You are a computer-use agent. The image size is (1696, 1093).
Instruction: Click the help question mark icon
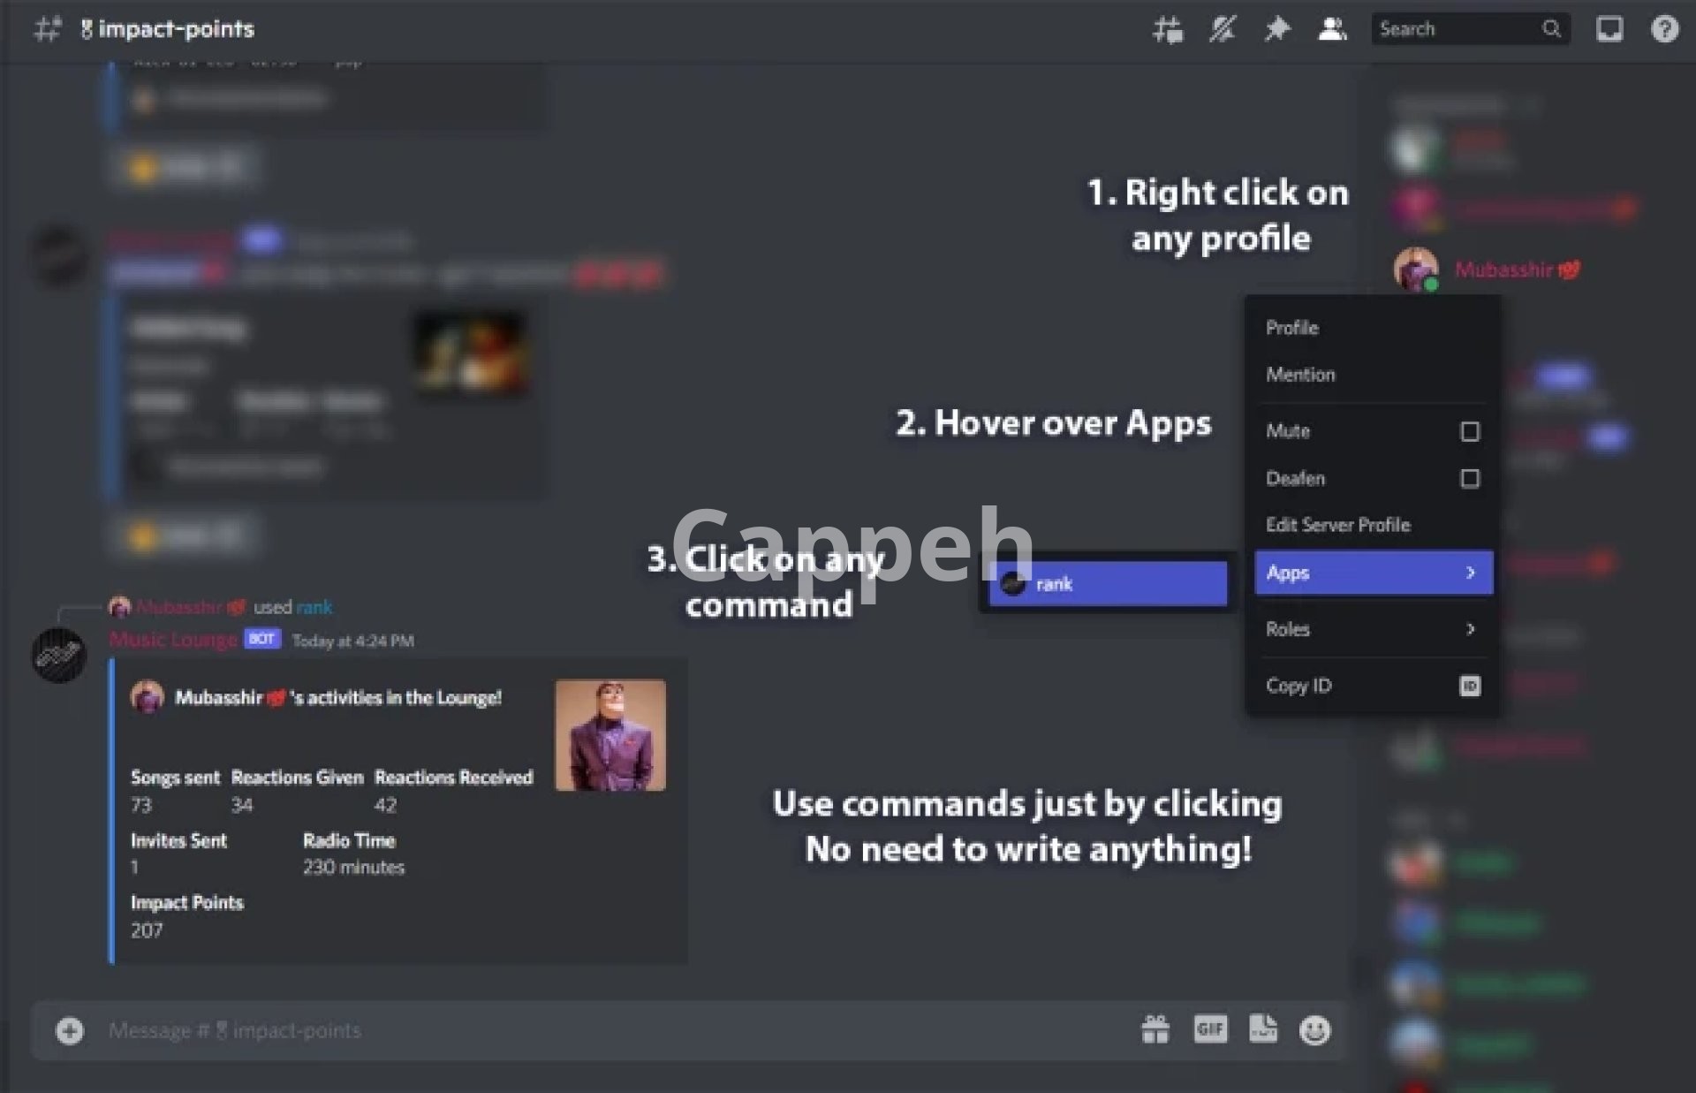click(1664, 29)
